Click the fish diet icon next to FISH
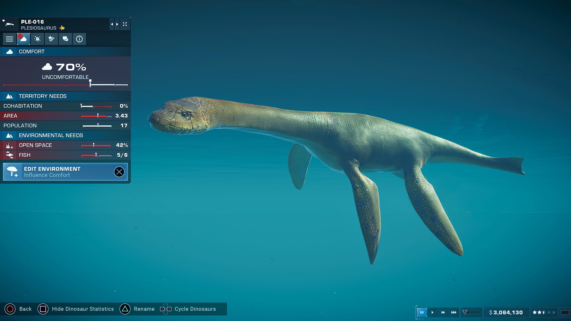Viewport: 571px width, 321px height. tap(10, 155)
